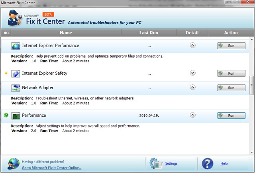This screenshot has height=173, width=255.
Task: Select the Internet Explorer Safety name
Action: [x=45, y=73]
